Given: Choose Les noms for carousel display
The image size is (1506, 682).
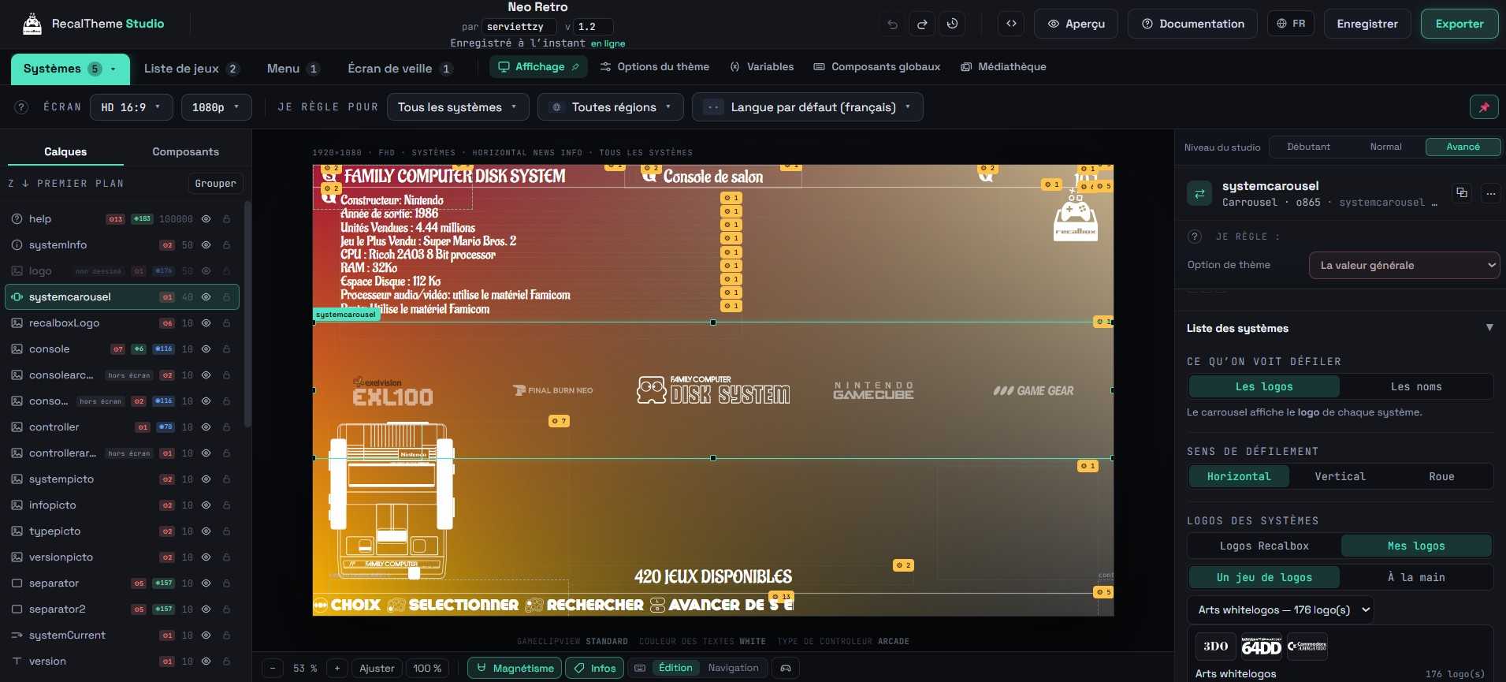Looking at the screenshot, I should (1415, 386).
